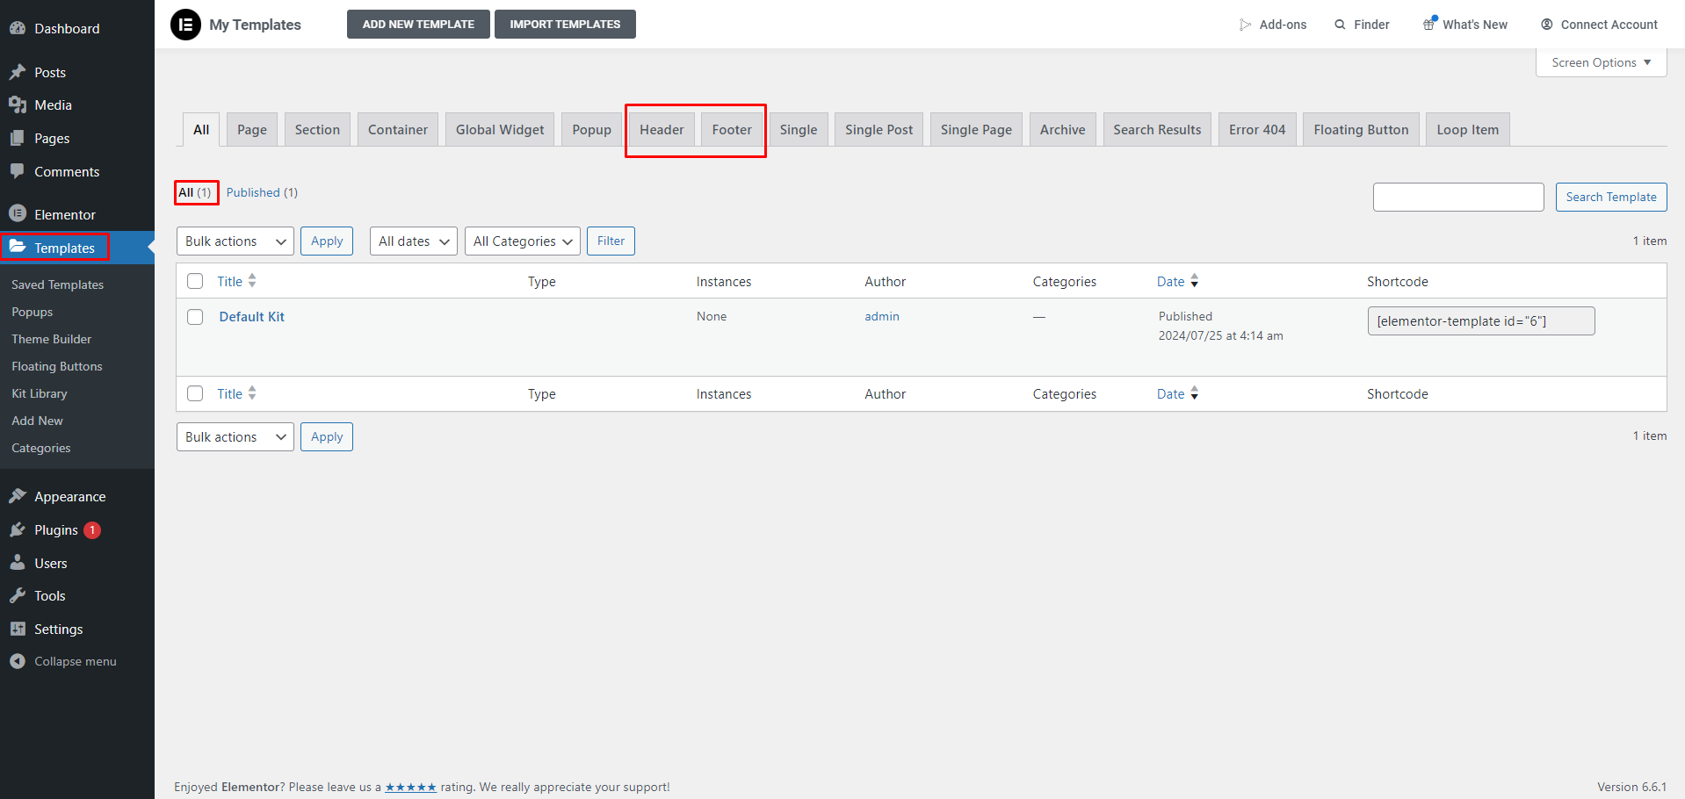
Task: Check the Default Kit row checkbox
Action: coord(195,317)
